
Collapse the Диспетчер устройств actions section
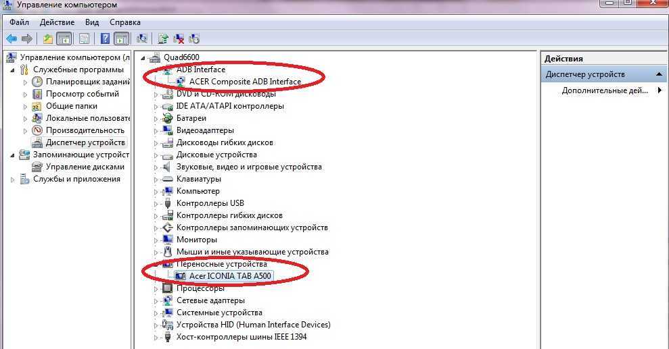[x=659, y=74]
